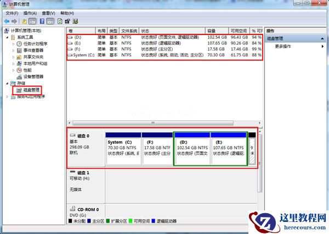This screenshot has height=234, width=329.
Task: Select the (E:) 107.65 GB partition block
Action: coord(229,149)
